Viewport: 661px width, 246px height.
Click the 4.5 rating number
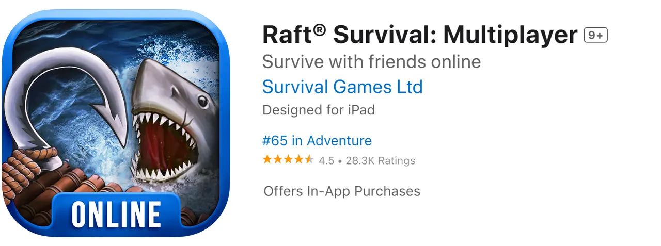[x=326, y=160]
